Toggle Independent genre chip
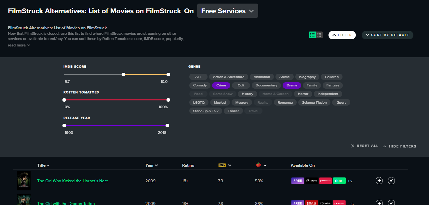This screenshot has width=429, height=205. pos(328,94)
